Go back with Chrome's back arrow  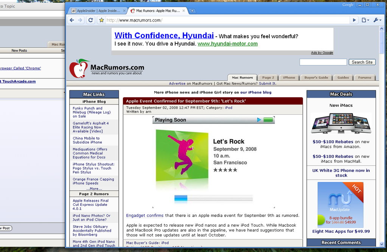click(72, 20)
